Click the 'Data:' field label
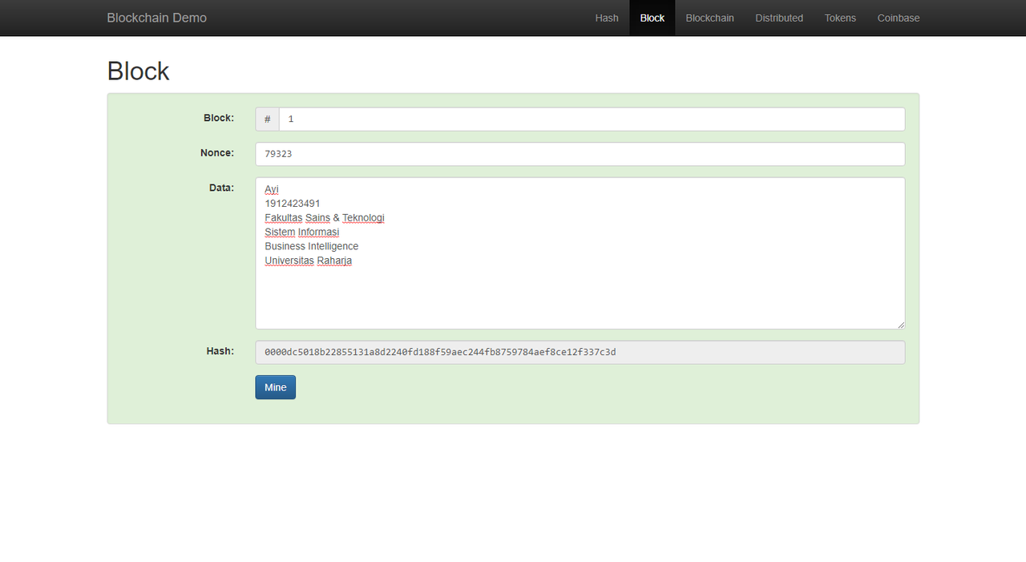This screenshot has height=562, width=1026. (x=221, y=188)
